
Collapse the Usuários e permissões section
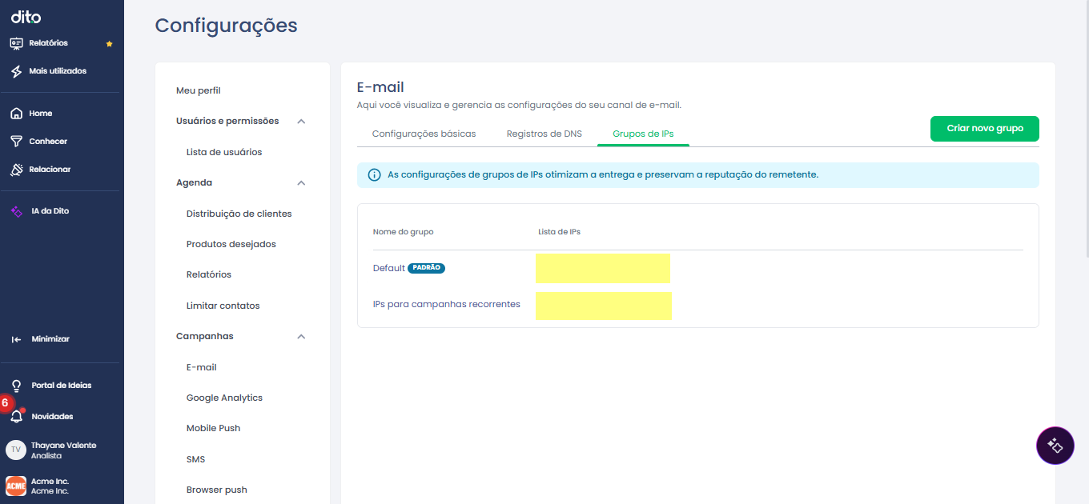pyautogui.click(x=301, y=122)
